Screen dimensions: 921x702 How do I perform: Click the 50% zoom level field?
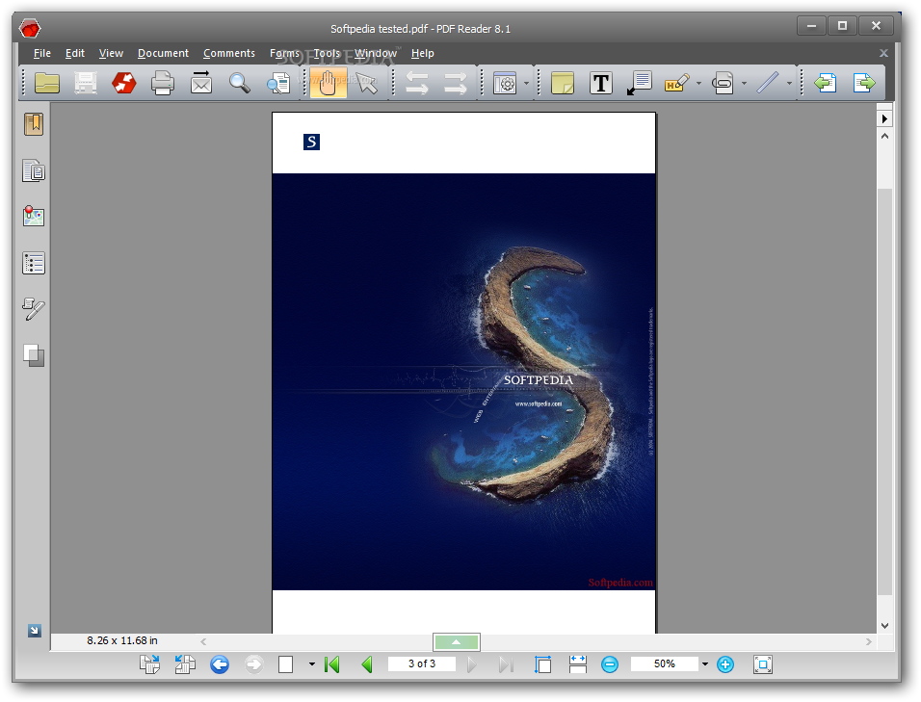pos(665,663)
